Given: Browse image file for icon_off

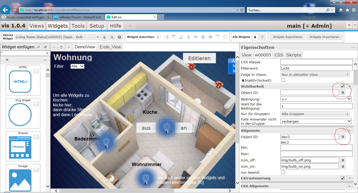Looking at the screenshot, I should click(x=343, y=160).
